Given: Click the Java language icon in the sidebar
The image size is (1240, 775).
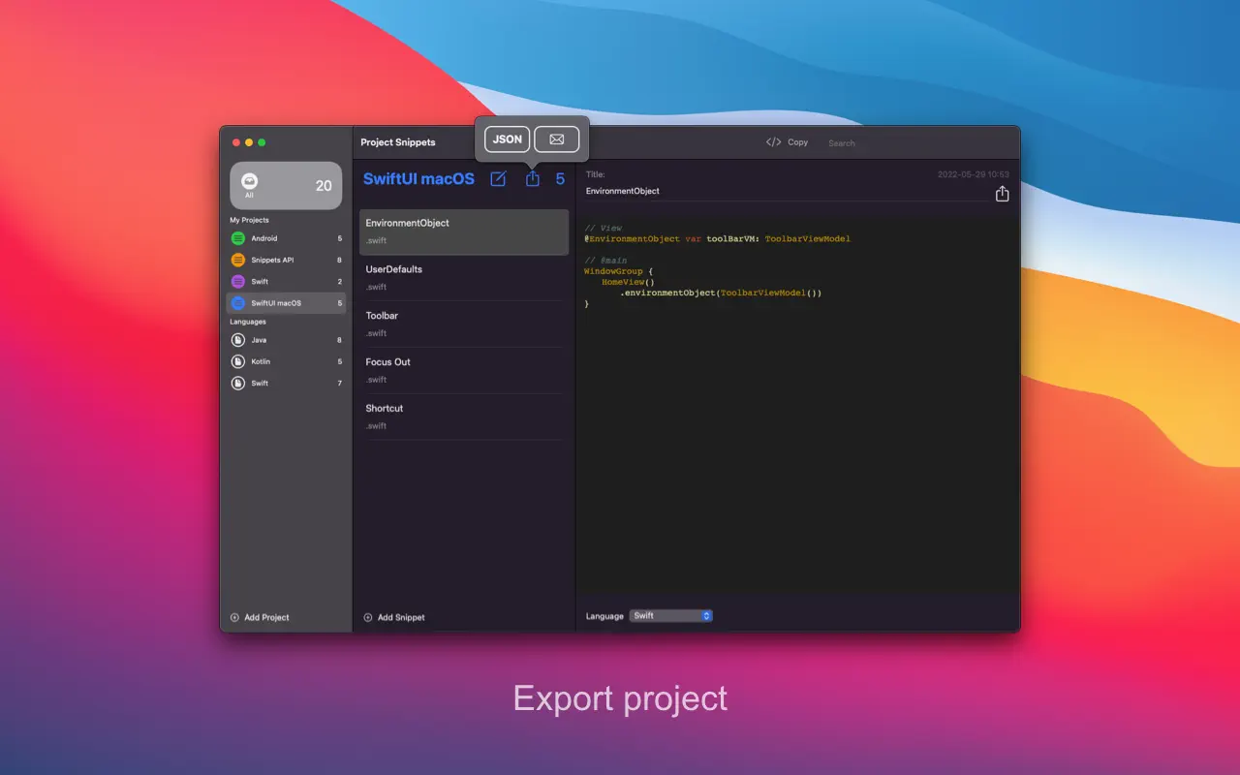Looking at the screenshot, I should [x=238, y=340].
